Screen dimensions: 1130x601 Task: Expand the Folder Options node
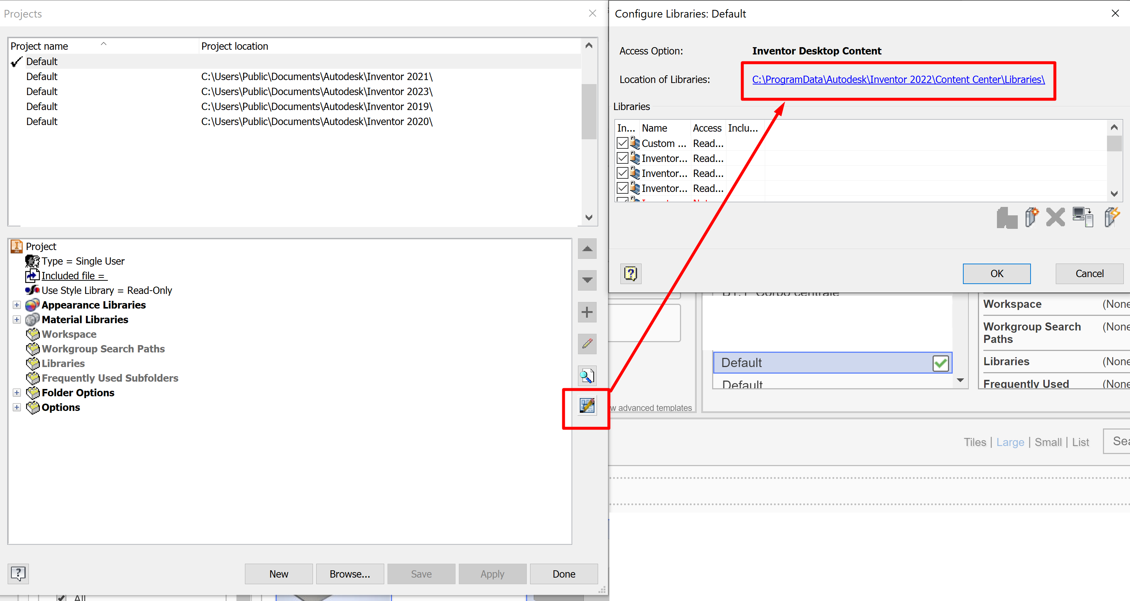pyautogui.click(x=17, y=393)
